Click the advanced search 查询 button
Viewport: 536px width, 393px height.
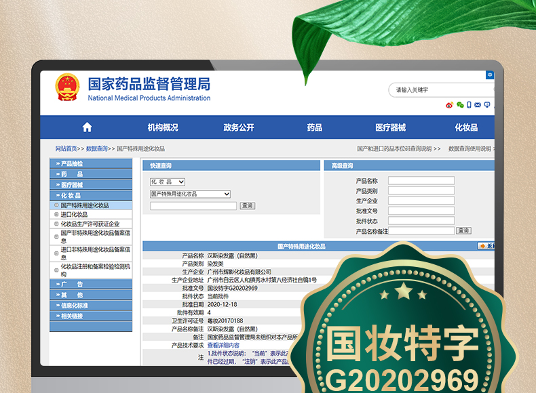click(463, 231)
